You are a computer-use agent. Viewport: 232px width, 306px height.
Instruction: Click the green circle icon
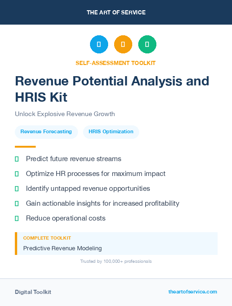(x=147, y=44)
